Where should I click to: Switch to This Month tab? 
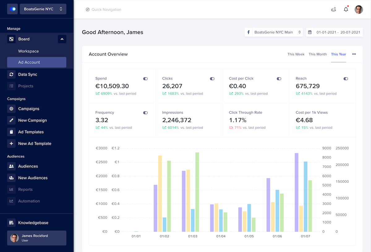tap(318, 54)
